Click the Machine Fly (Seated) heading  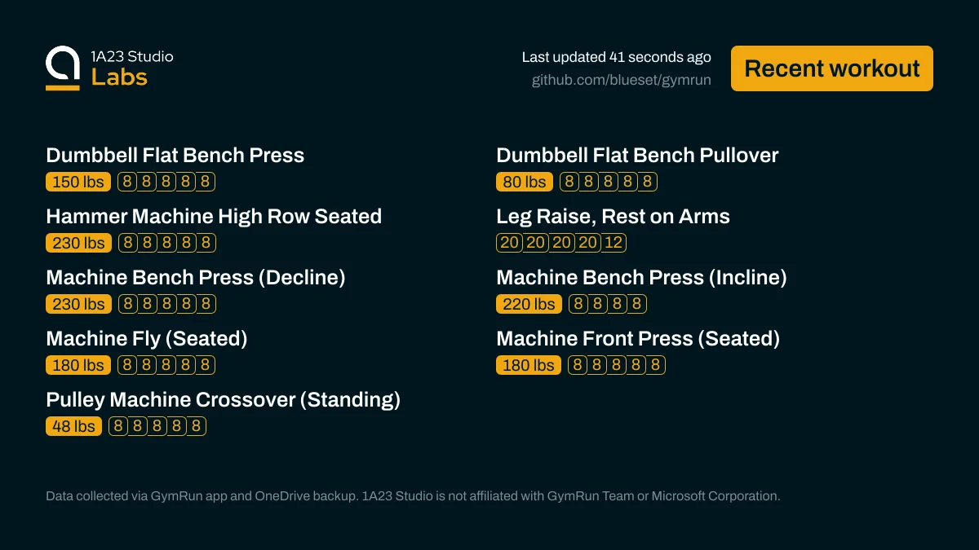[147, 339]
